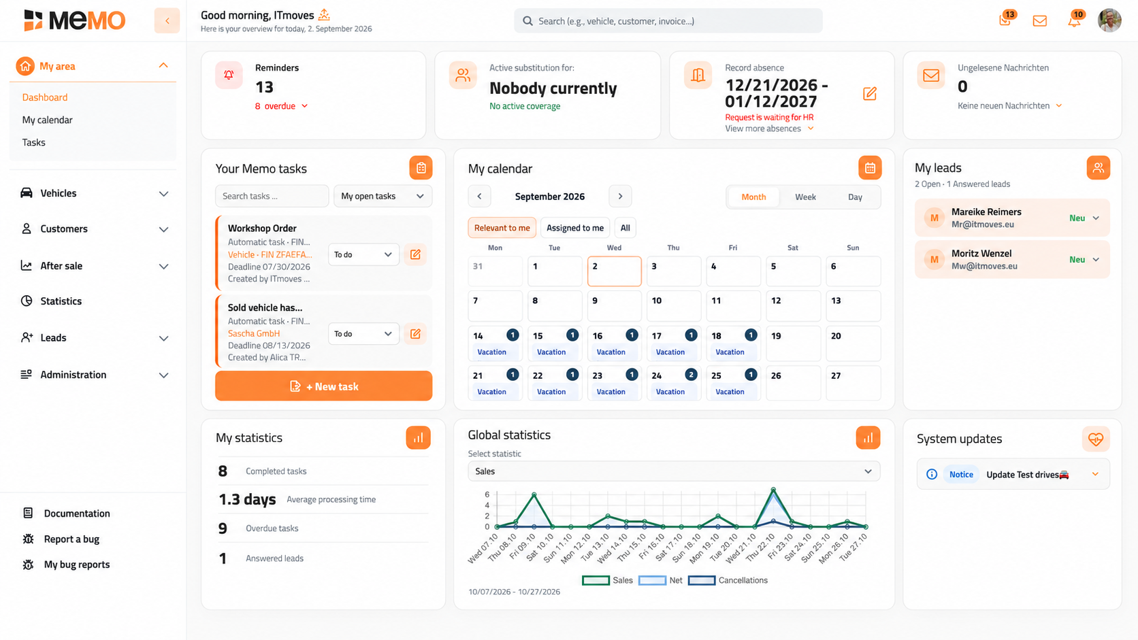Expand the Mareike Reimers lead
Screen dimensions: 1138x640
click(x=1096, y=218)
